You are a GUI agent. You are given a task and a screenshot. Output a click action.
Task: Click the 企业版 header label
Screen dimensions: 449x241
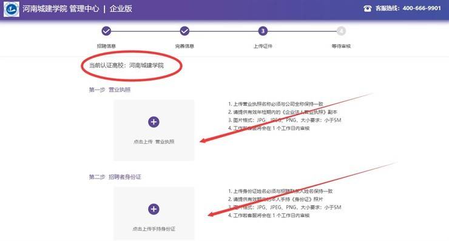[x=121, y=8]
